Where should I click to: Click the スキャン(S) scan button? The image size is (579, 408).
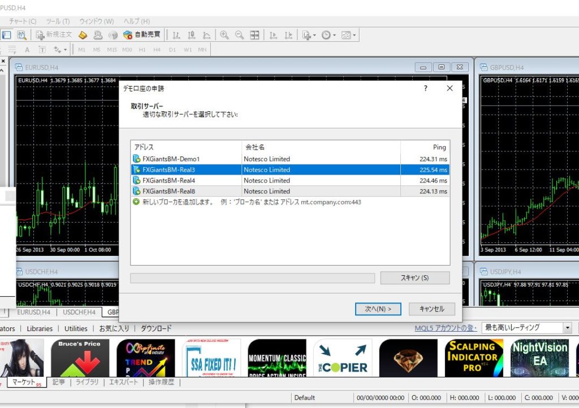(x=415, y=278)
